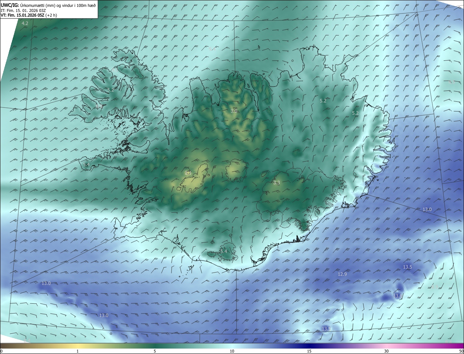Click the "UWC/IG: Úrkomumætti (mm) og vindur í 100m hæð" title line
This screenshot has width=464, height=354.
pos(48,5)
